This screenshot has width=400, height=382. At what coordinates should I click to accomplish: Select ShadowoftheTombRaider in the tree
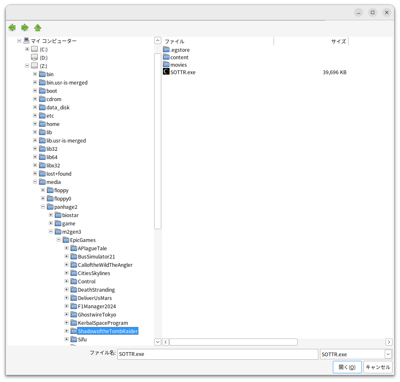[x=108, y=331]
